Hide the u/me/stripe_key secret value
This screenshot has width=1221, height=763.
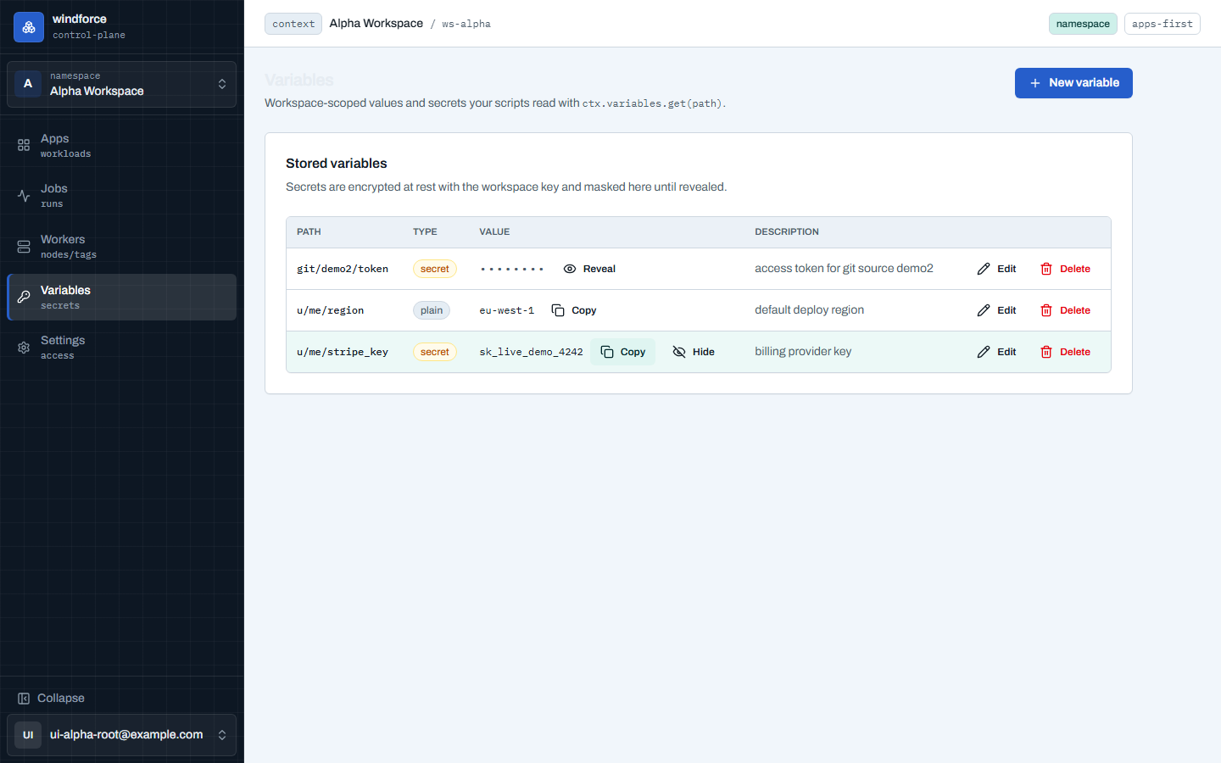pyautogui.click(x=694, y=352)
